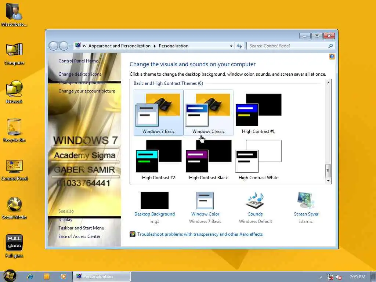Screen dimensions: 376x282
Task: Open Change your account picture link
Action: (x=87, y=91)
